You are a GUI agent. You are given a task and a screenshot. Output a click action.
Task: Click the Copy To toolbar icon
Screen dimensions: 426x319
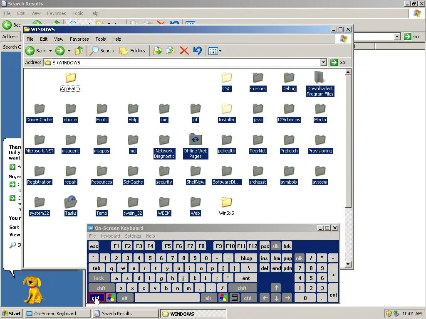[171, 51]
